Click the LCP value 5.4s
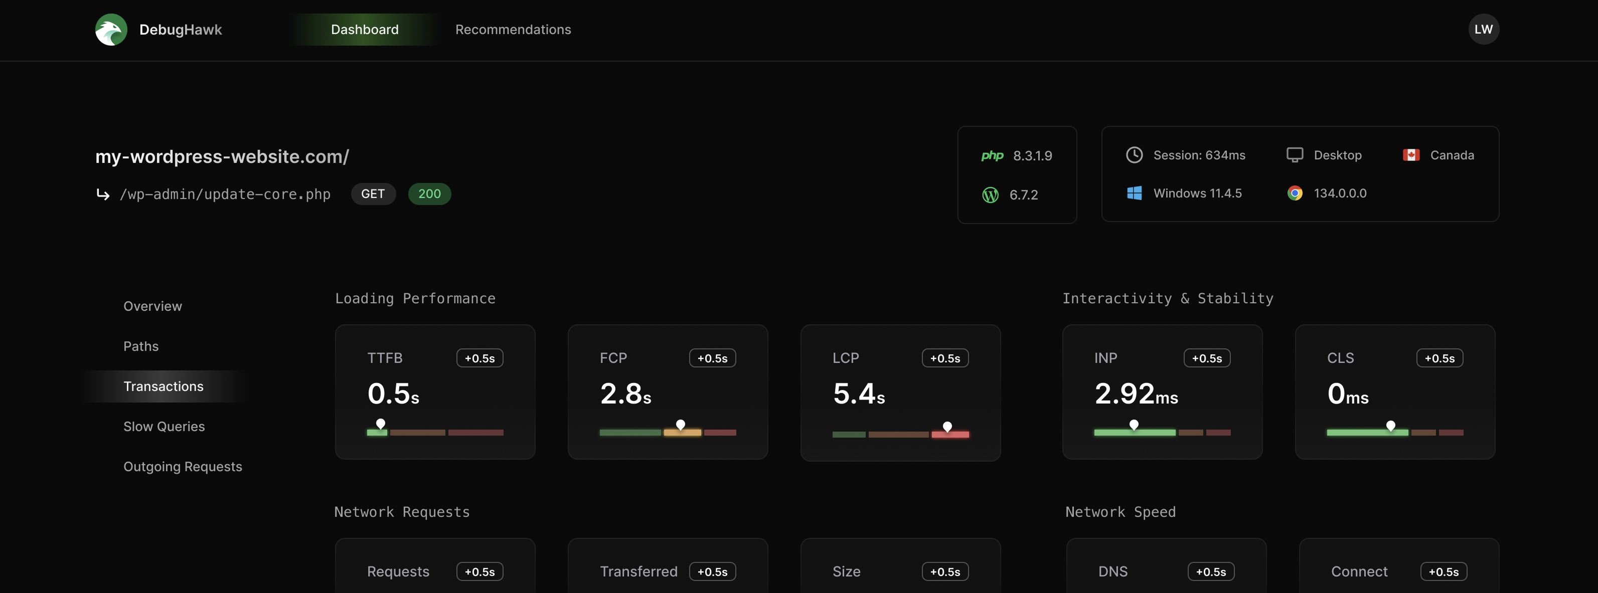This screenshot has height=593, width=1598. pyautogui.click(x=859, y=394)
